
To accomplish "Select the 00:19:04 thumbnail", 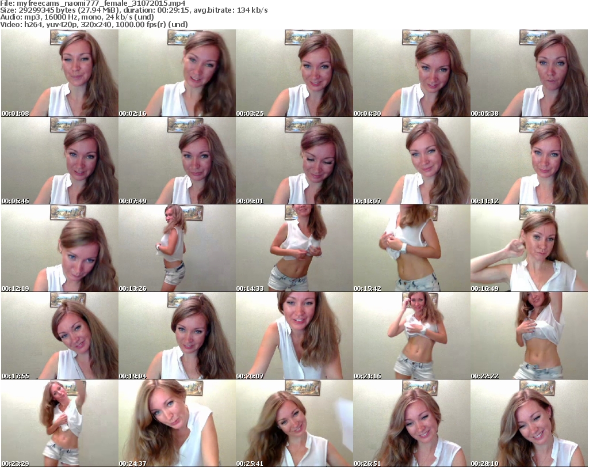I will 177,335.
